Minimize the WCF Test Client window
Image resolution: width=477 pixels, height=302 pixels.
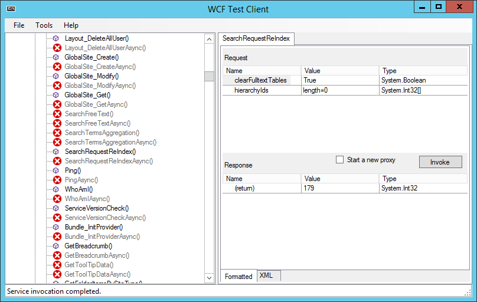422,7
